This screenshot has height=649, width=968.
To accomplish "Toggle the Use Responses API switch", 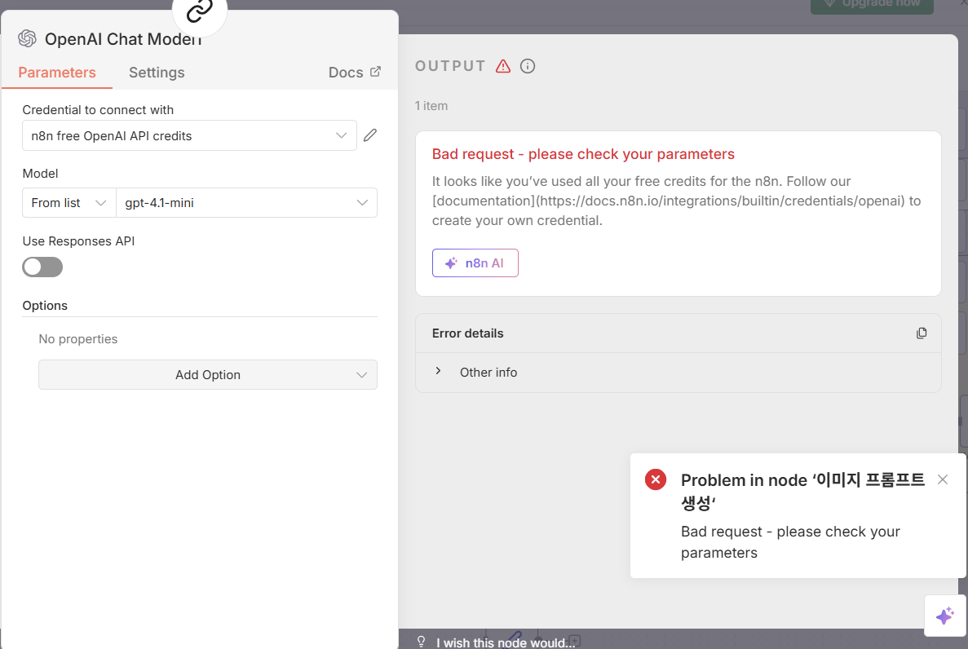I will 42,267.
